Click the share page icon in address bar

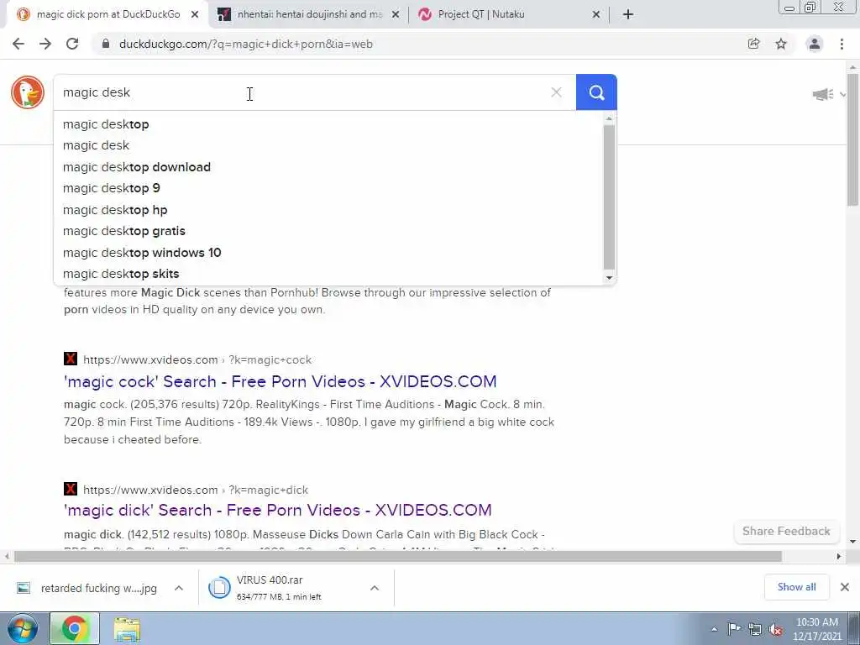[x=753, y=44]
